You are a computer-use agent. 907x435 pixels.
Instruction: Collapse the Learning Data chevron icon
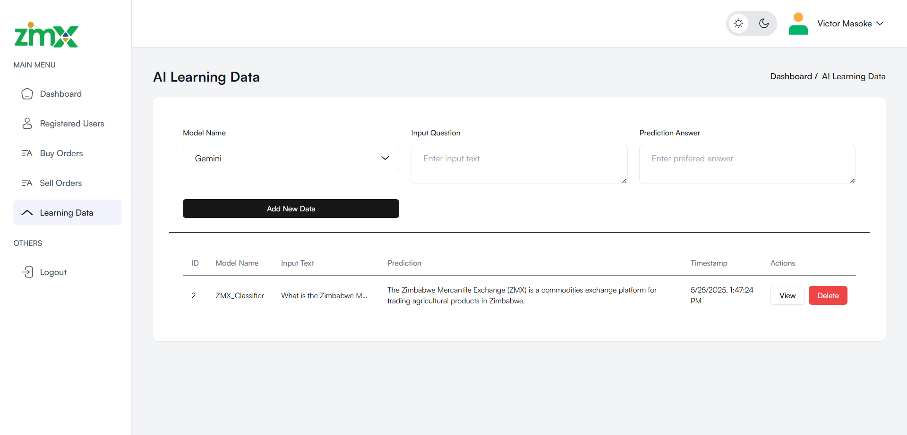tap(27, 213)
